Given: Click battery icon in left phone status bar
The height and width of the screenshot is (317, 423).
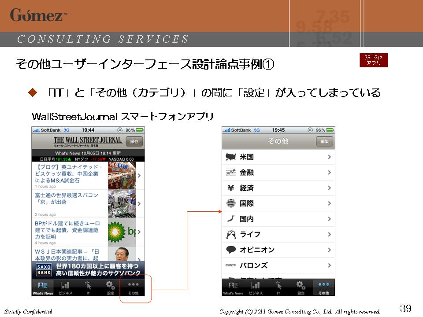Looking at the screenshot, I should coord(140,130).
